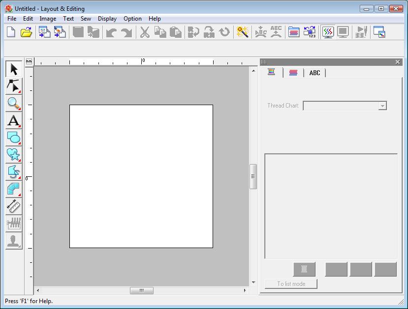The width and height of the screenshot is (408, 309).
Task: Open the Option menu
Action: pyautogui.click(x=132, y=19)
